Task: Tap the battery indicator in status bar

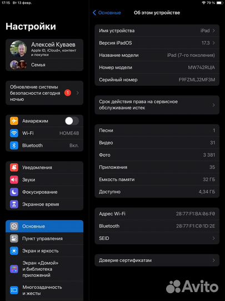Action: 219,3
